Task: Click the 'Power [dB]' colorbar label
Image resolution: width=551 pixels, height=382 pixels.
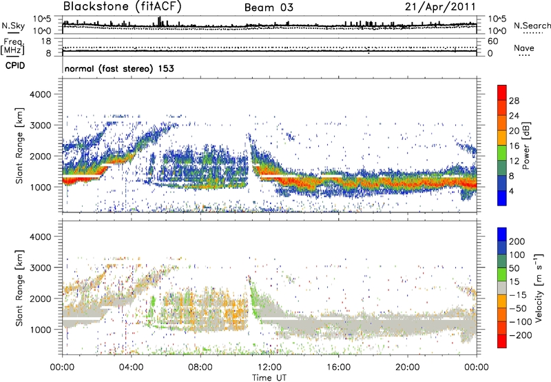Action: [x=526, y=145]
